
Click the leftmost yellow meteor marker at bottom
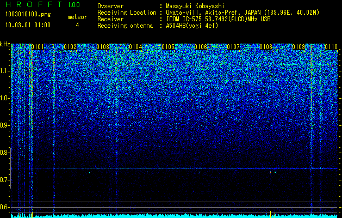click(20, 215)
